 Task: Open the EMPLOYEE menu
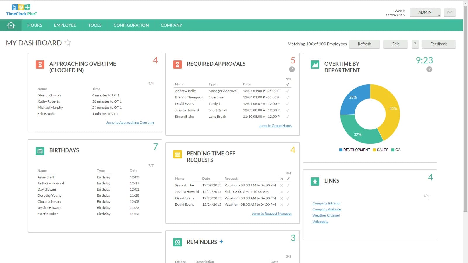pyautogui.click(x=65, y=25)
